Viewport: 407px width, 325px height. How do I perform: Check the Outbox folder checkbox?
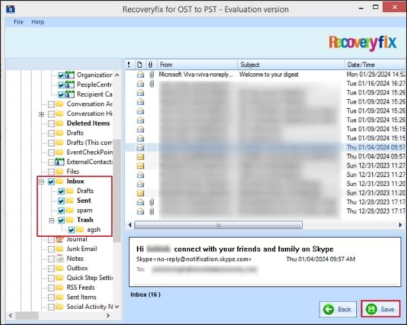pyautogui.click(x=51, y=268)
